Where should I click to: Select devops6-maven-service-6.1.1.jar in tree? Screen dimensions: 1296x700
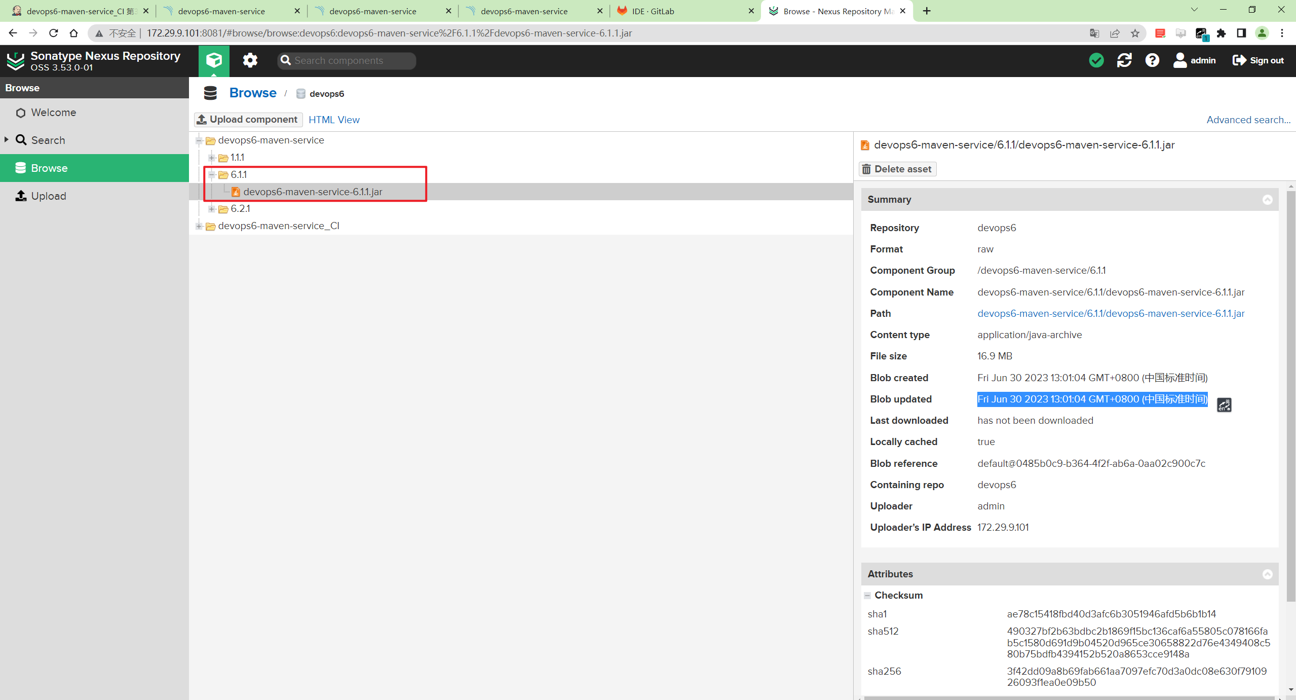pos(313,192)
